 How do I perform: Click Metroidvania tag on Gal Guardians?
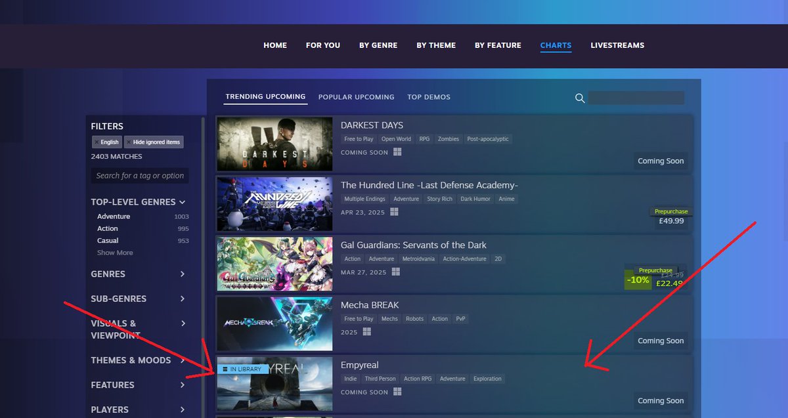coord(418,259)
